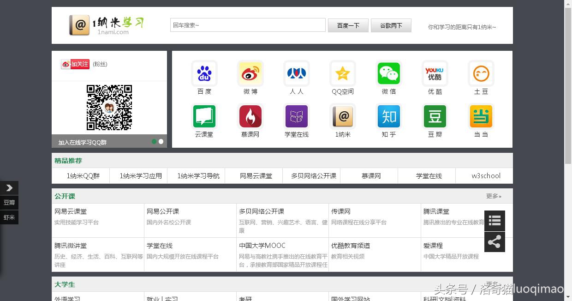This screenshot has width=572, height=301.
Task: Click the QQ group QR code image
Action: coord(109,107)
